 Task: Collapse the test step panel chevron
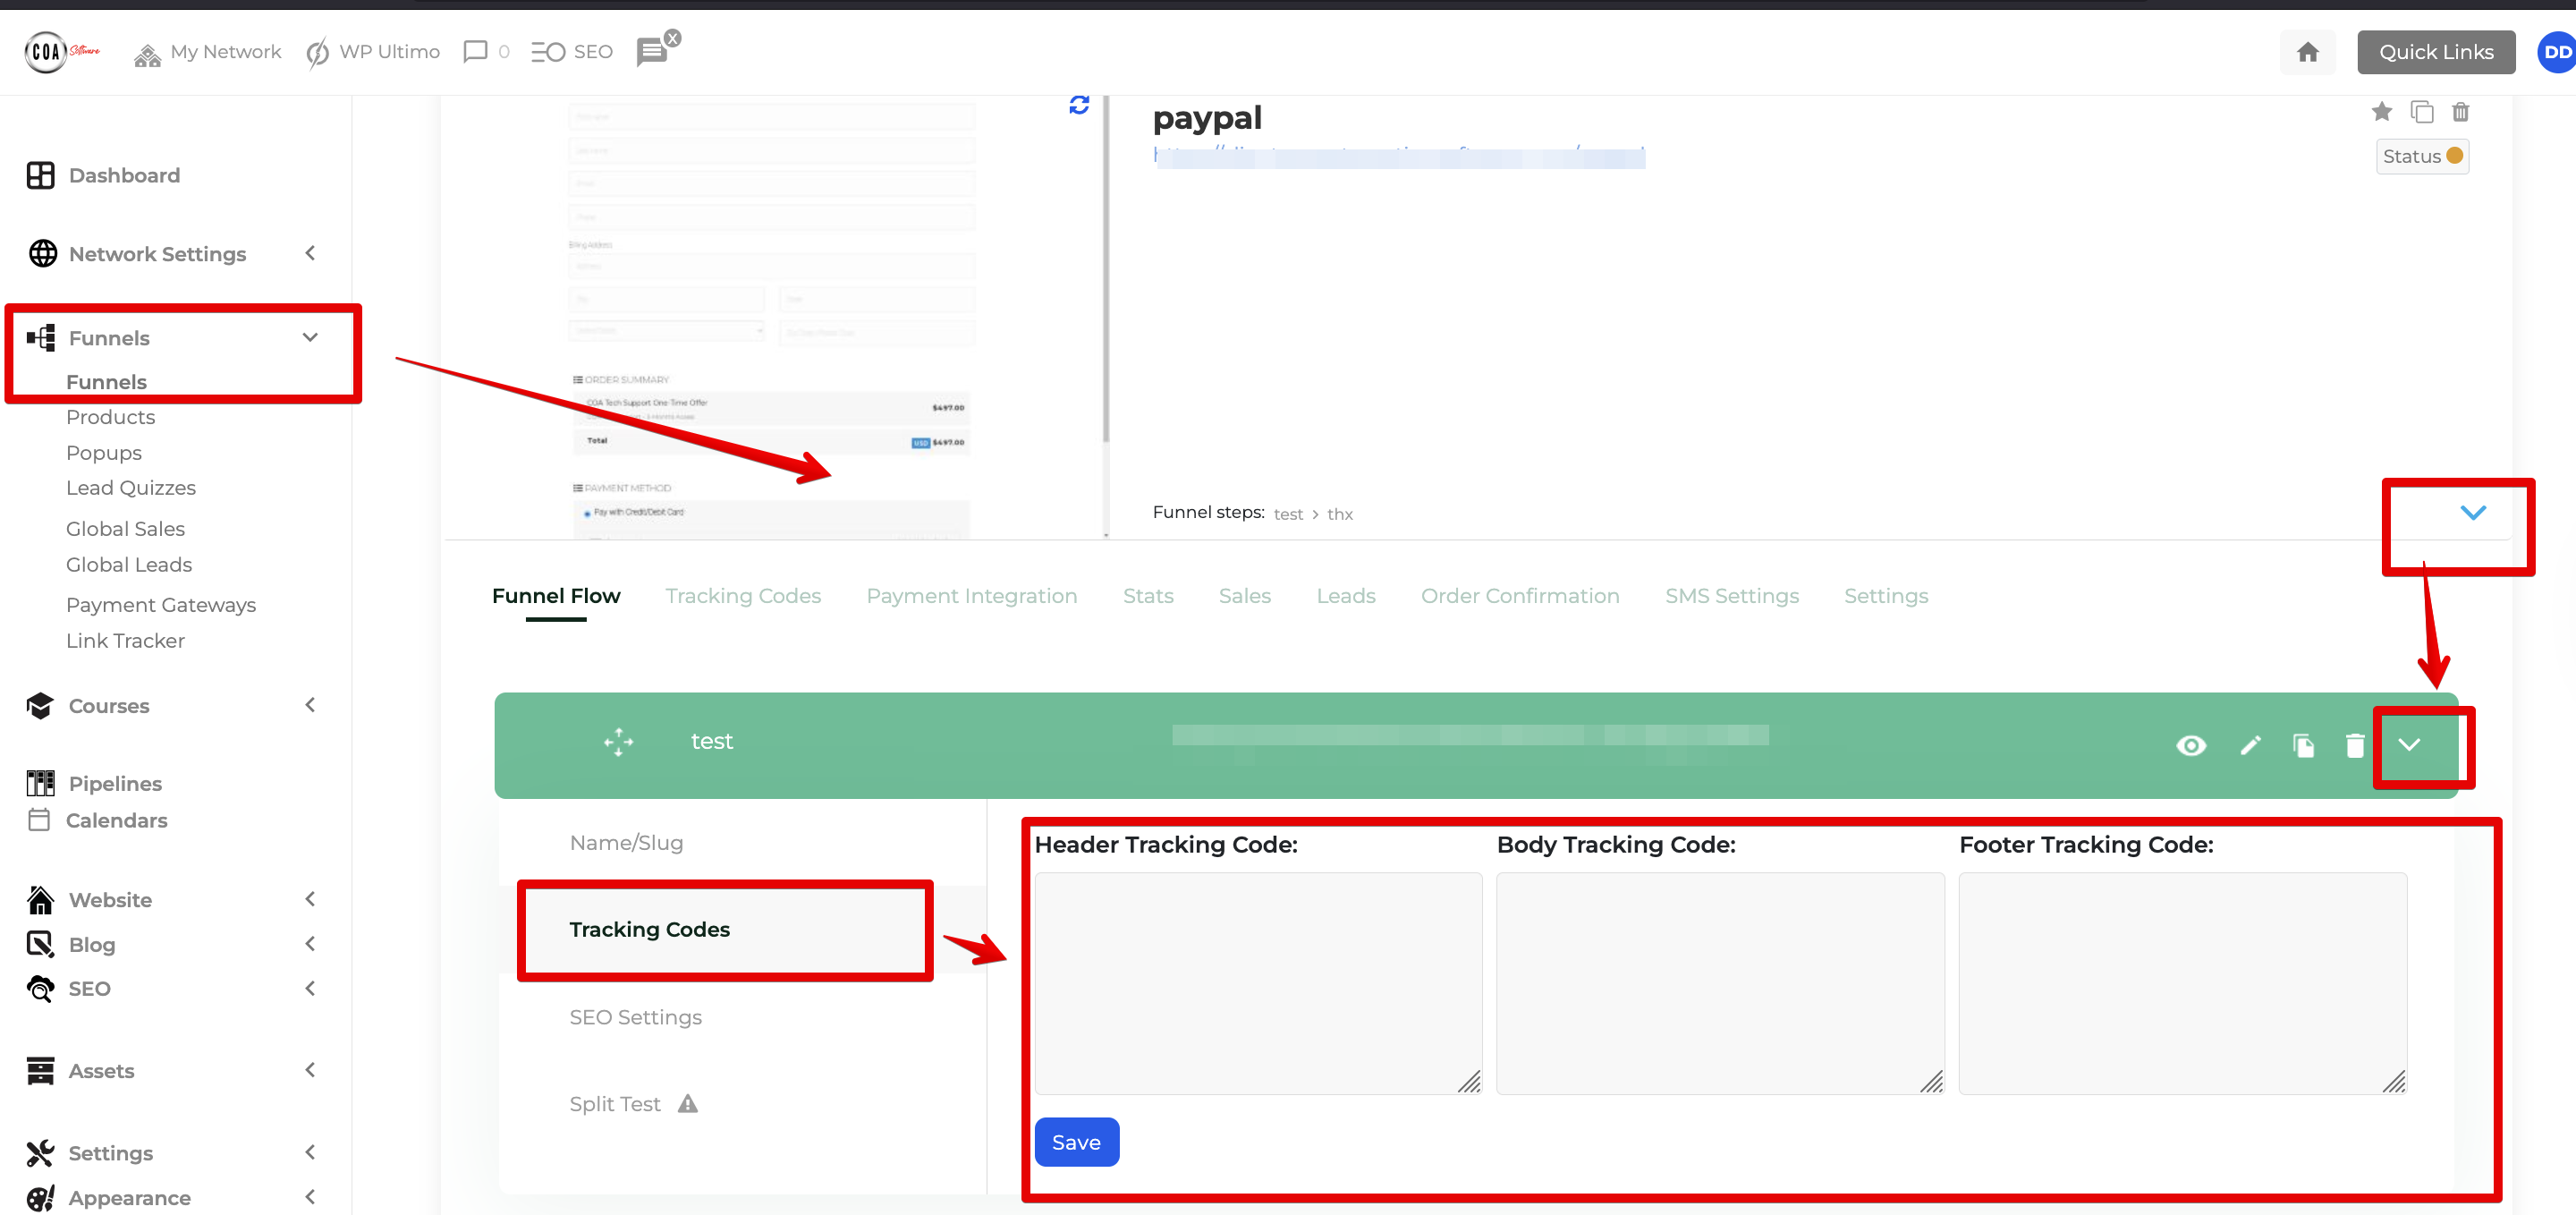tap(2409, 745)
